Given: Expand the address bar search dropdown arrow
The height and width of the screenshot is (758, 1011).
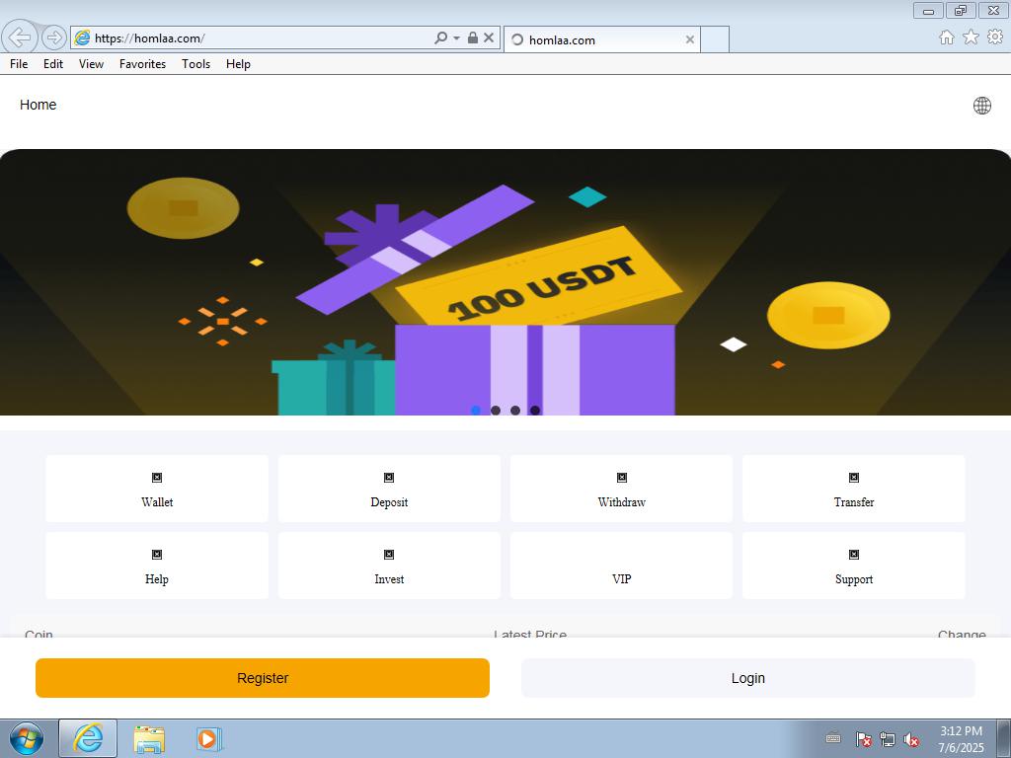Looking at the screenshot, I should pyautogui.click(x=456, y=38).
